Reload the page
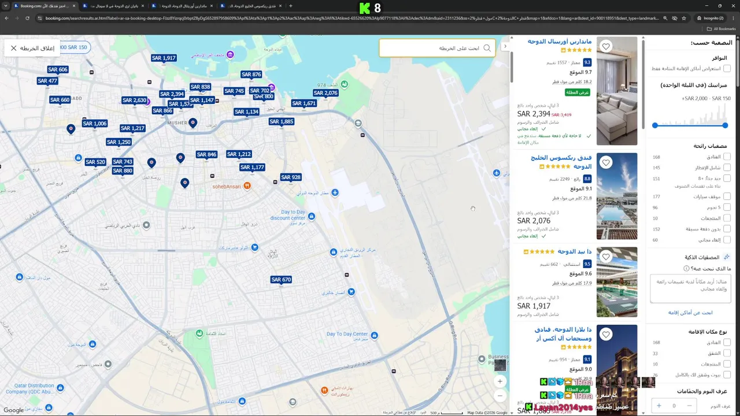Viewport: 740px width, 416px height. 27,18
